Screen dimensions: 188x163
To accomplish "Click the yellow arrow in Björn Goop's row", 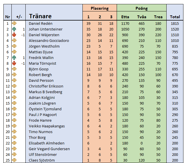I will pyautogui.click(x=15, y=69).
